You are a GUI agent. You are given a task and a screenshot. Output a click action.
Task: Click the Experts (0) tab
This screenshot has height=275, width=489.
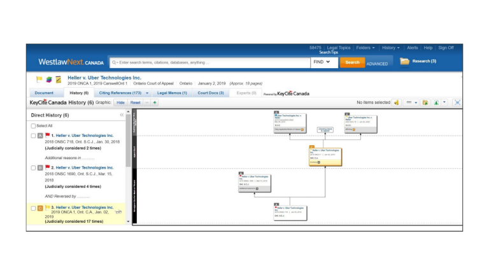click(x=246, y=93)
